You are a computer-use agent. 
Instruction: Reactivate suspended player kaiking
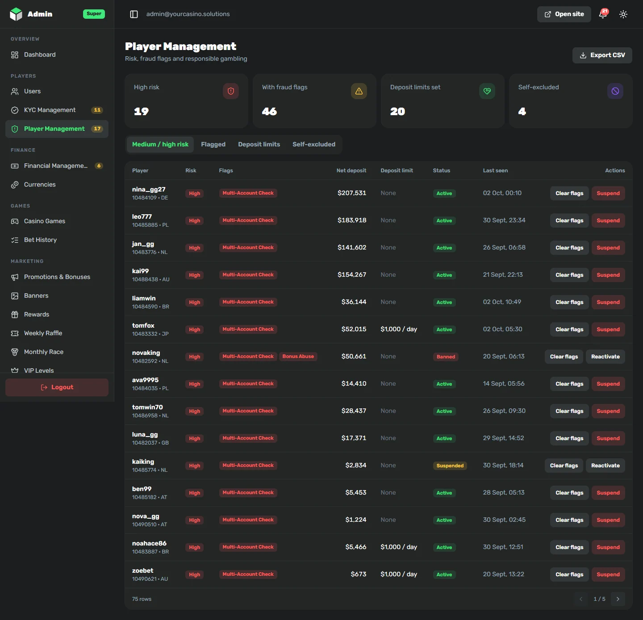coord(605,466)
